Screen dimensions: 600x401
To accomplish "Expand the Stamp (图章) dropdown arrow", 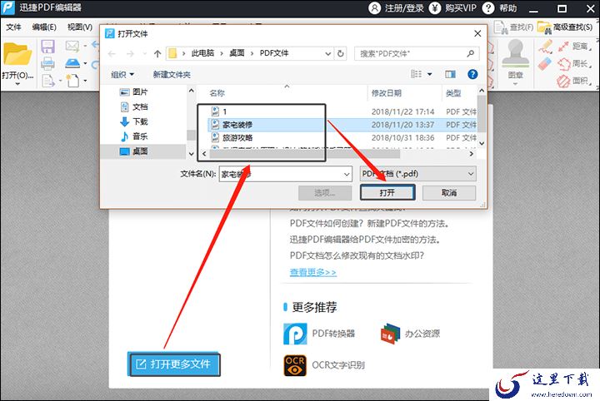I will tap(515, 84).
